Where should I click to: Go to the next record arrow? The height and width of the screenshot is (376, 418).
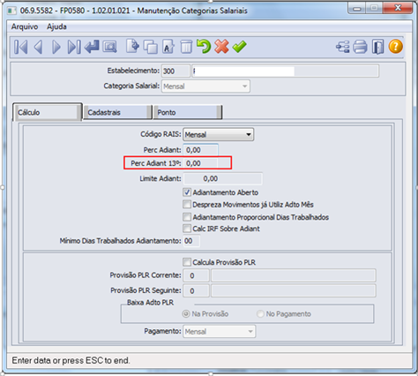coord(56,47)
